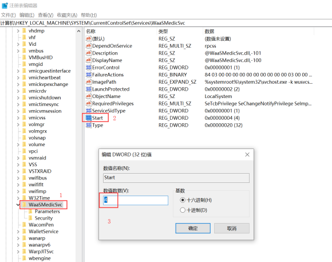Click the 取消 button in dialog

pyautogui.click(x=232, y=228)
